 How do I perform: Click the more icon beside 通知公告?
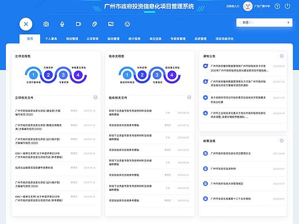282,56
